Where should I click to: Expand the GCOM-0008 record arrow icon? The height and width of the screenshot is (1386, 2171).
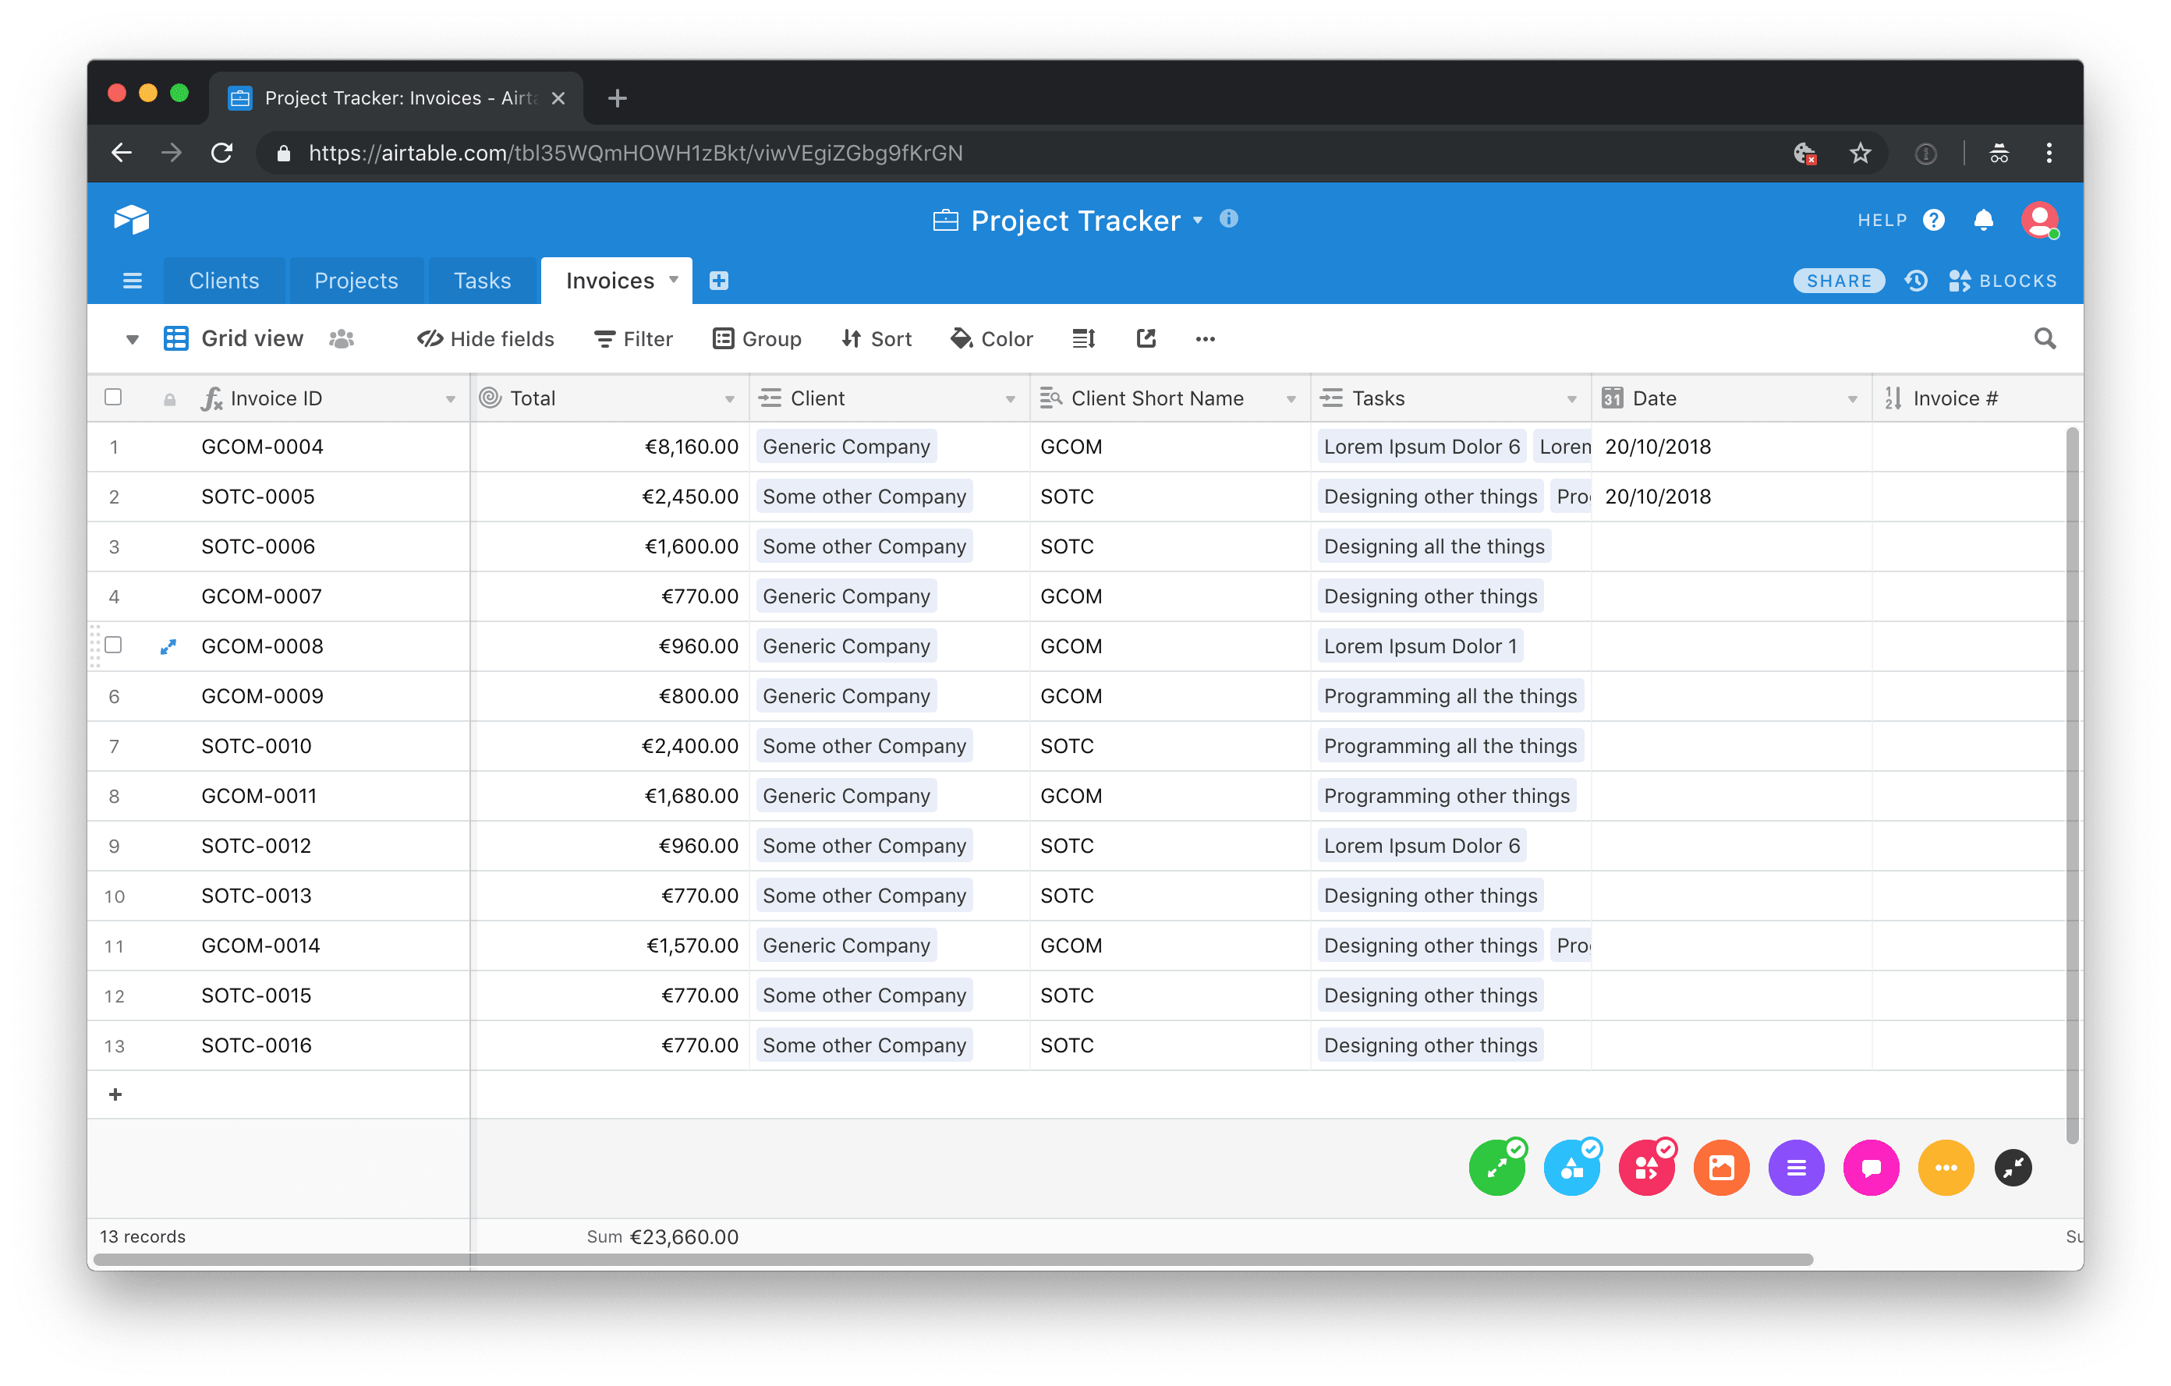click(168, 647)
